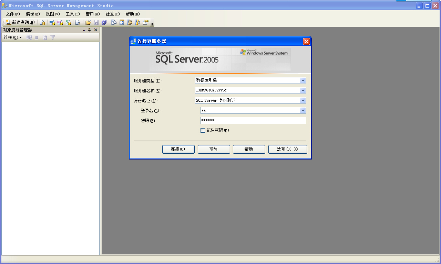
Task: Click the 连接到服务器 dialog title icon
Action: click(x=133, y=42)
